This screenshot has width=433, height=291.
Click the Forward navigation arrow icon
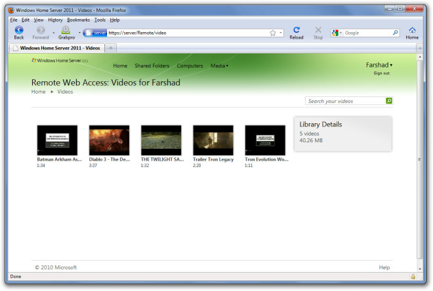pos(41,29)
